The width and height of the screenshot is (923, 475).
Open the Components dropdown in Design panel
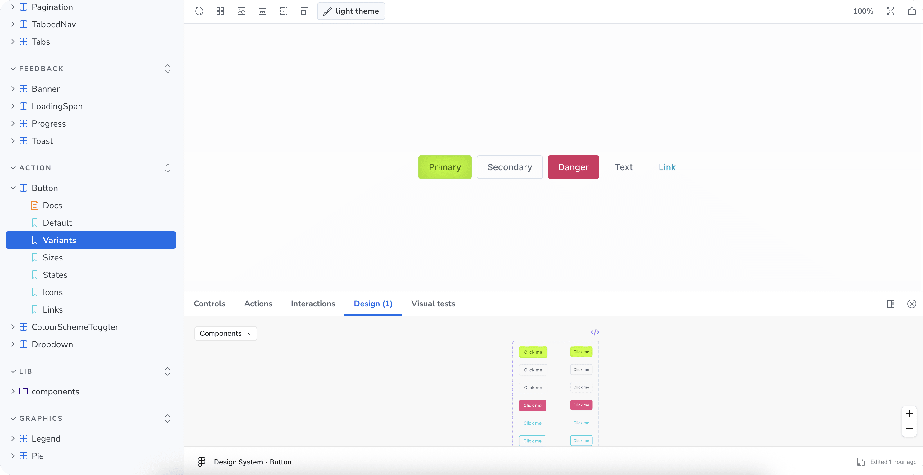(225, 333)
